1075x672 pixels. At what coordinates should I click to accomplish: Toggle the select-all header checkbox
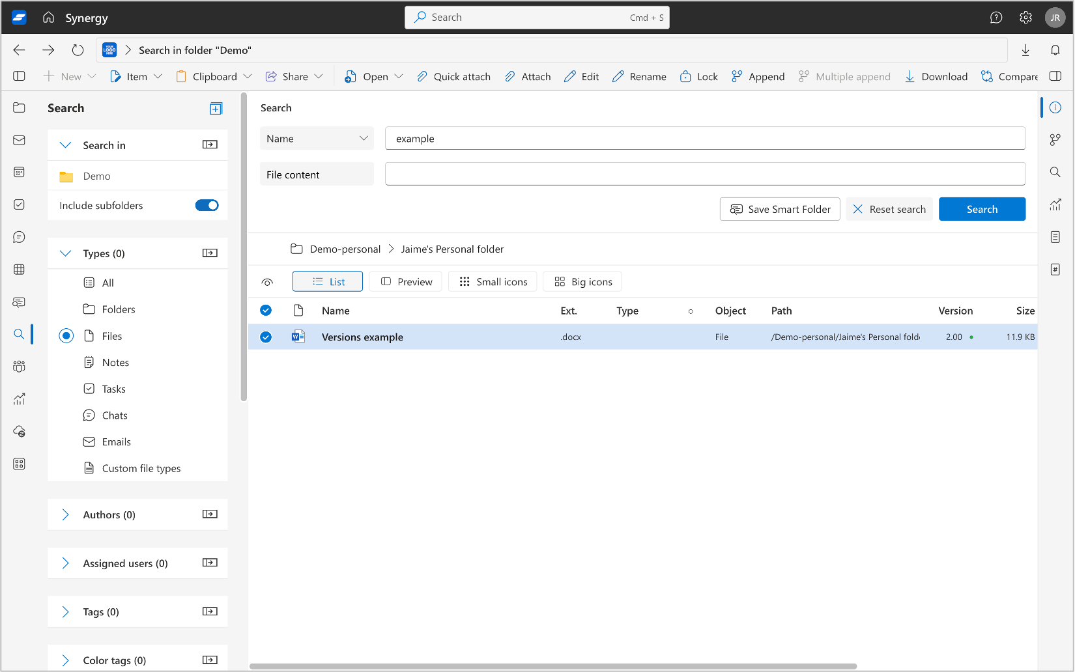point(266,310)
